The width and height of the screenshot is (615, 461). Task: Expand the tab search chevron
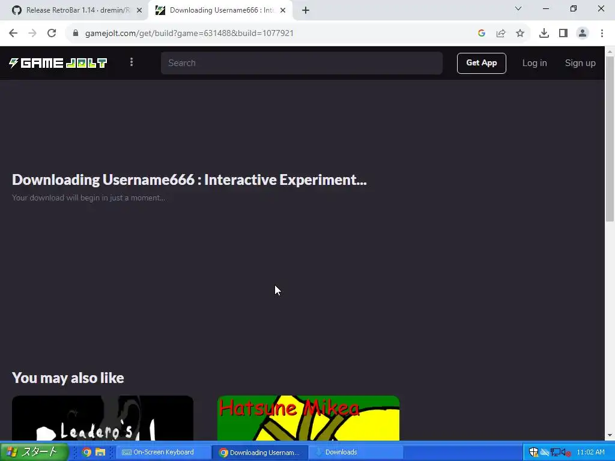(x=518, y=8)
